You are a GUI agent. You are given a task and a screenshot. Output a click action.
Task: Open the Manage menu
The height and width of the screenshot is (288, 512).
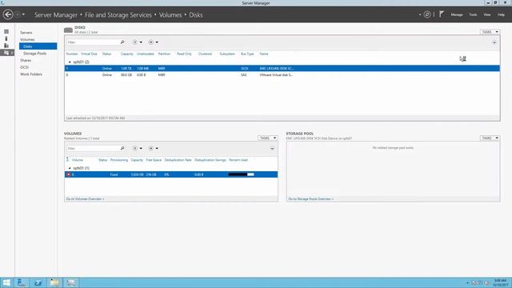coord(457,14)
